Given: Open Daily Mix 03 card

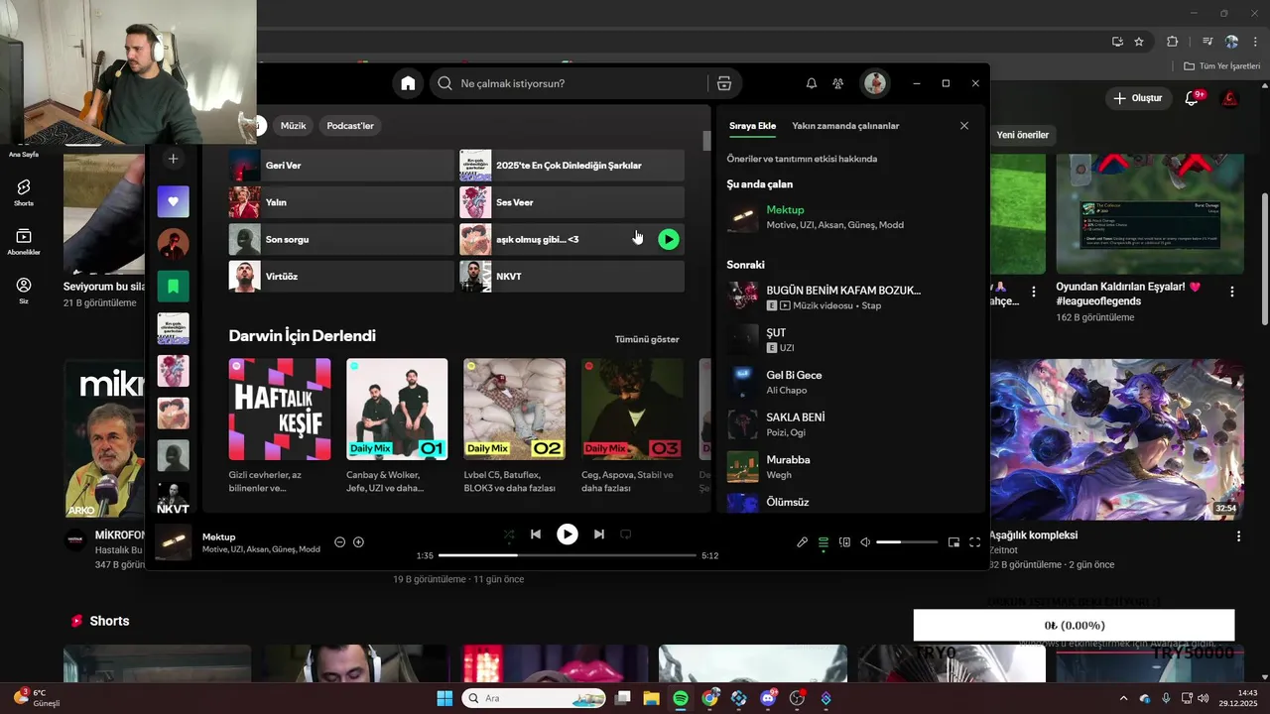Looking at the screenshot, I should (632, 426).
